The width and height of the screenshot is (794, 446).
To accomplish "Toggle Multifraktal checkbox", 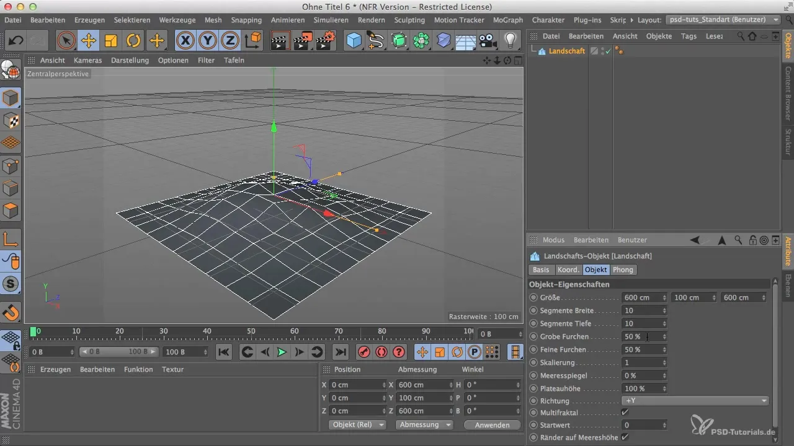I will tap(625, 412).
